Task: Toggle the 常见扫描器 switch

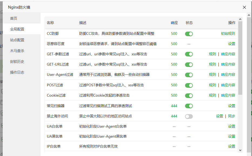Action: (189, 106)
